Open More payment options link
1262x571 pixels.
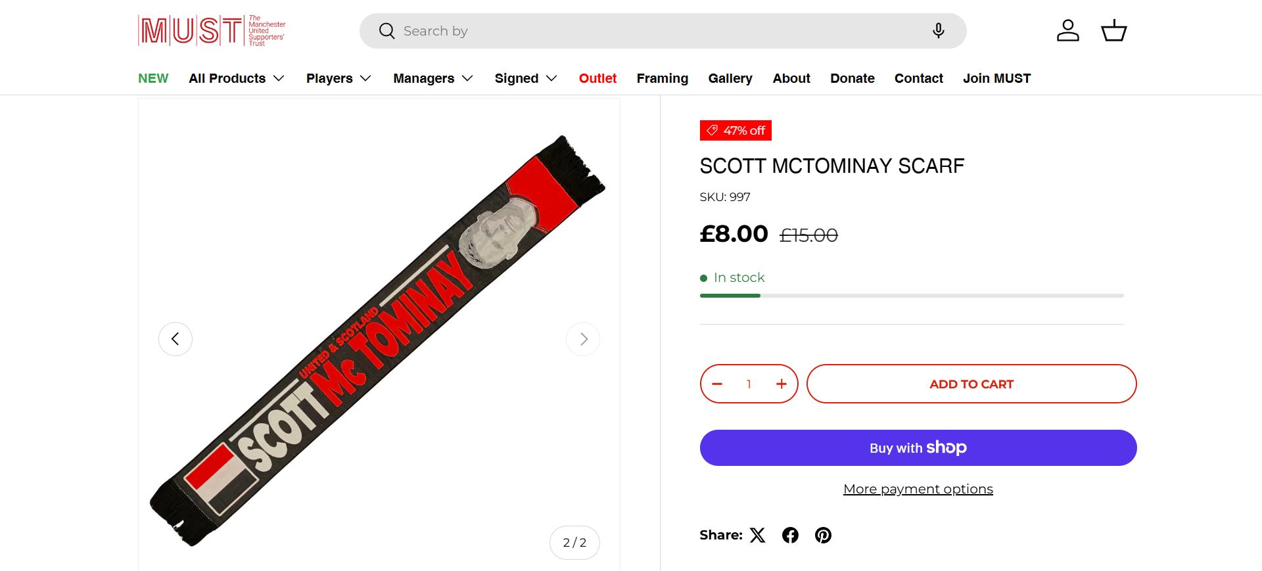(x=918, y=489)
